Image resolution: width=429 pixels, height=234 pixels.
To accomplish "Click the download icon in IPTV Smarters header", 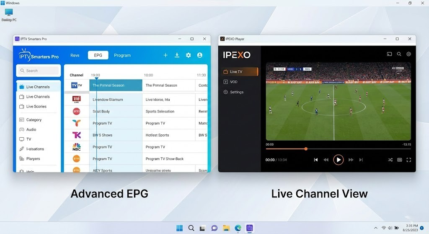I will 177,55.
